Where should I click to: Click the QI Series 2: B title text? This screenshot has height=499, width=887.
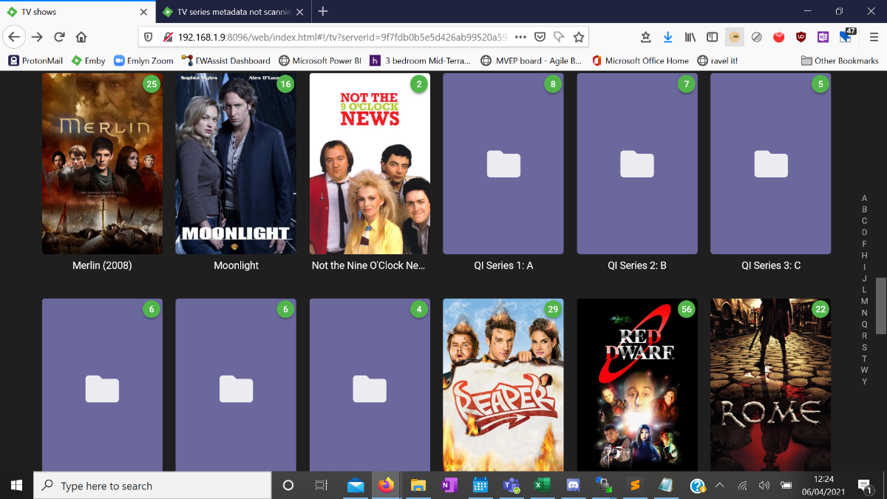[637, 265]
